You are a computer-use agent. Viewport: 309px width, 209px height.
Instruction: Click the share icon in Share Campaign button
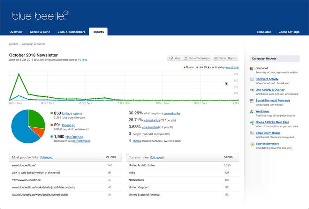click(x=186, y=58)
